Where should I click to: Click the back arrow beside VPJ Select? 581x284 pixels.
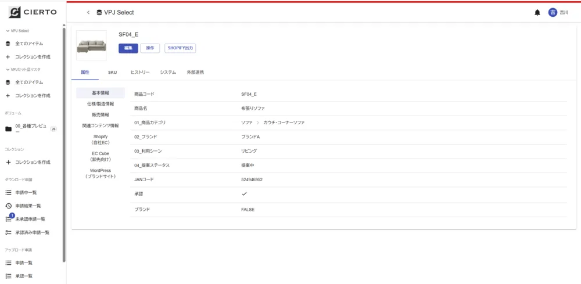(x=88, y=12)
